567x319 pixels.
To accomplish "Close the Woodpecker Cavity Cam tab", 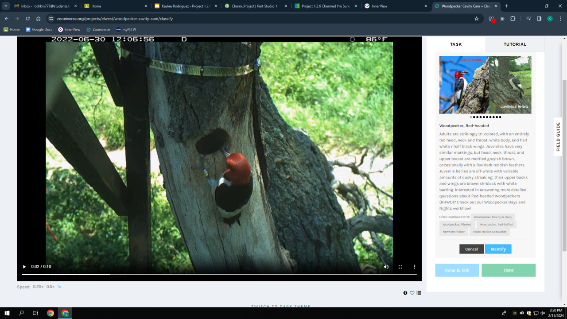I will [496, 6].
